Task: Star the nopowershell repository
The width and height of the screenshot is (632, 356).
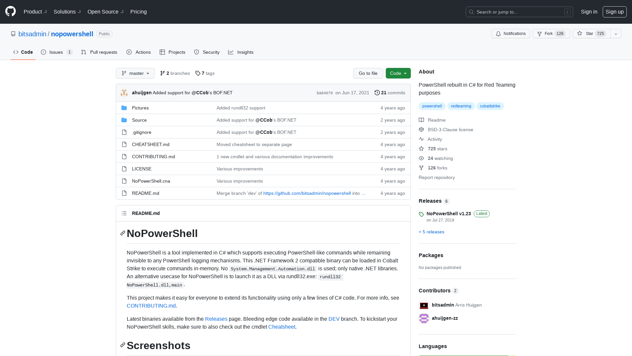Action: coord(592,34)
